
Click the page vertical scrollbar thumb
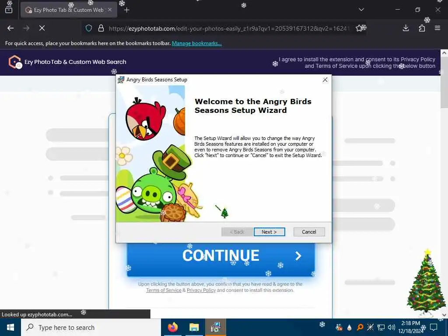pyautogui.click(x=444, y=82)
